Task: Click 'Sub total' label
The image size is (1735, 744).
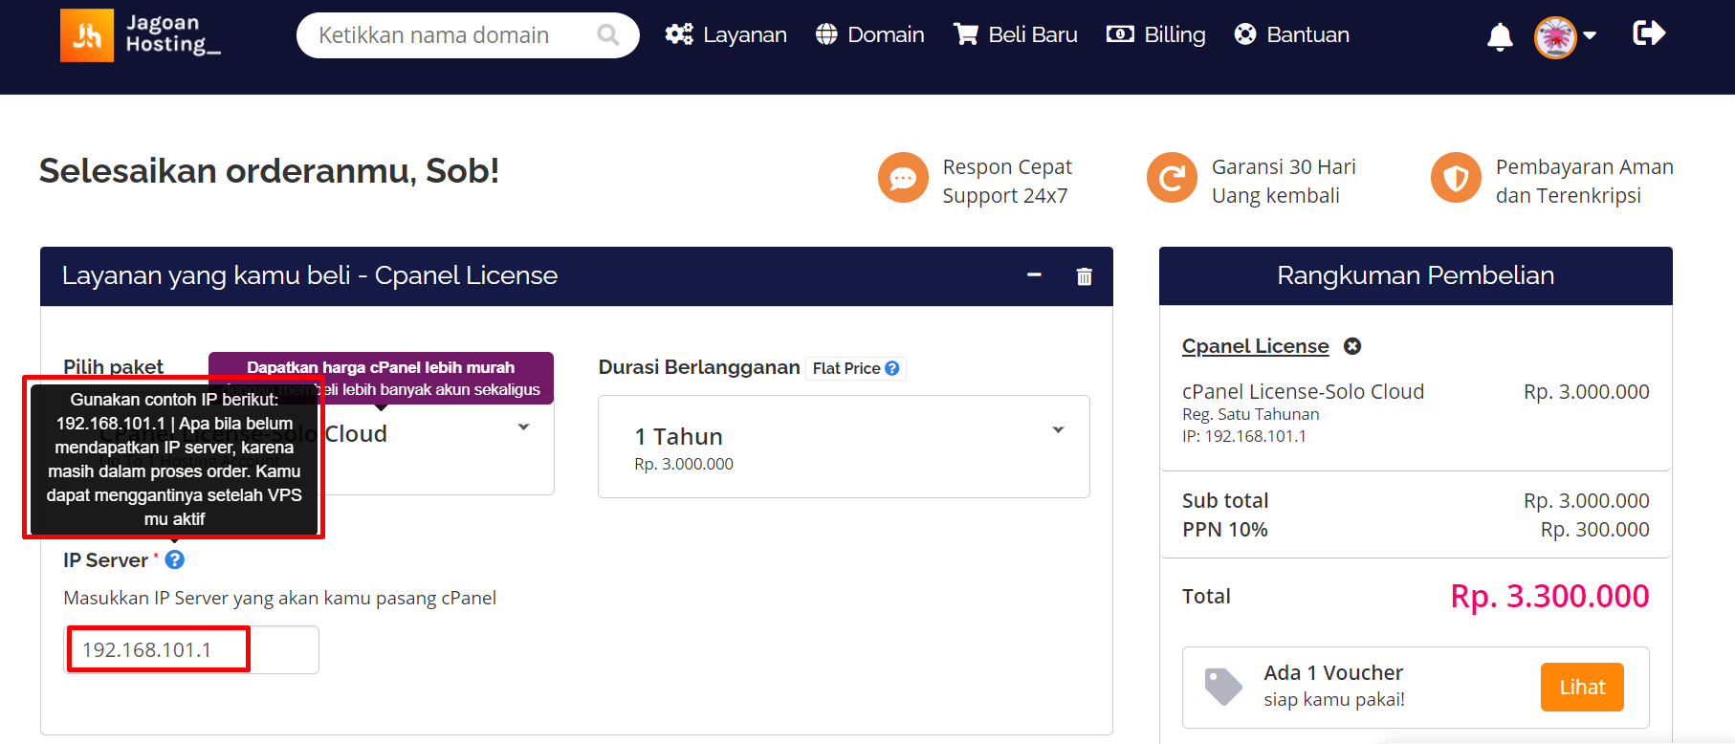Action: 1225,501
